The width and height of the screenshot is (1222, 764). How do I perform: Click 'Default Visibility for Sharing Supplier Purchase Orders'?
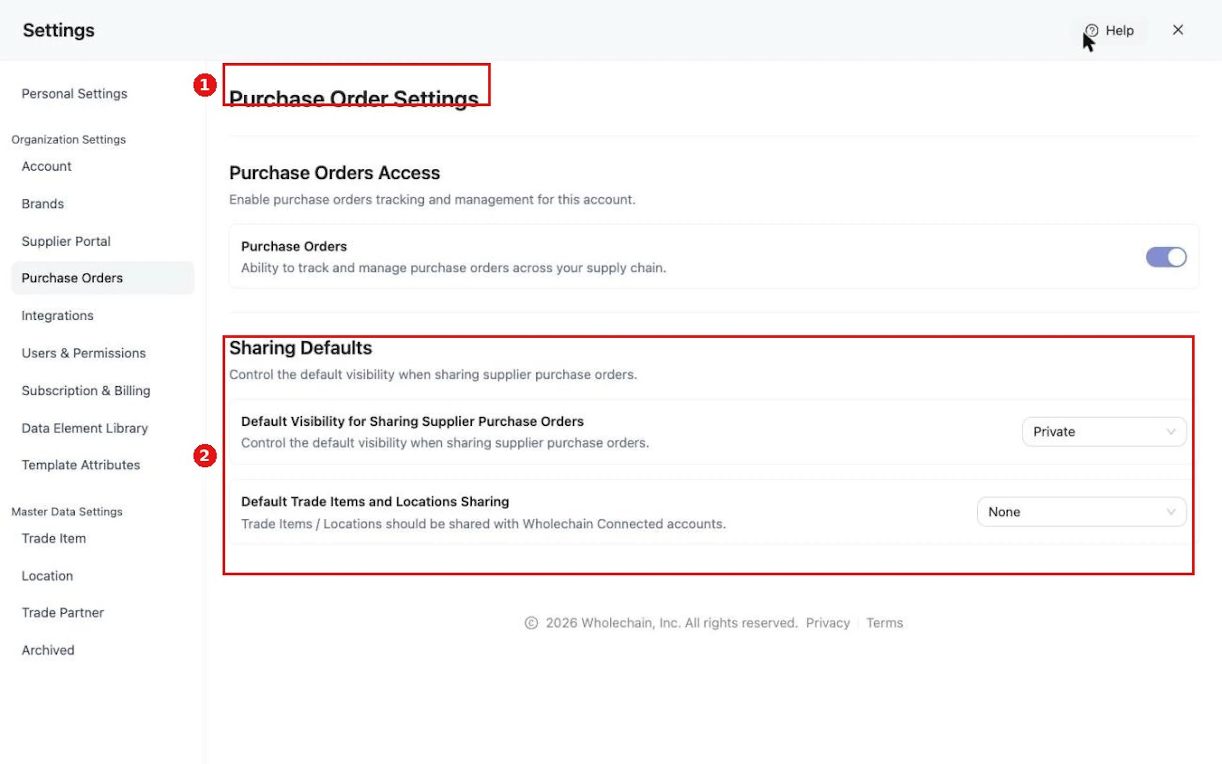[x=412, y=421]
